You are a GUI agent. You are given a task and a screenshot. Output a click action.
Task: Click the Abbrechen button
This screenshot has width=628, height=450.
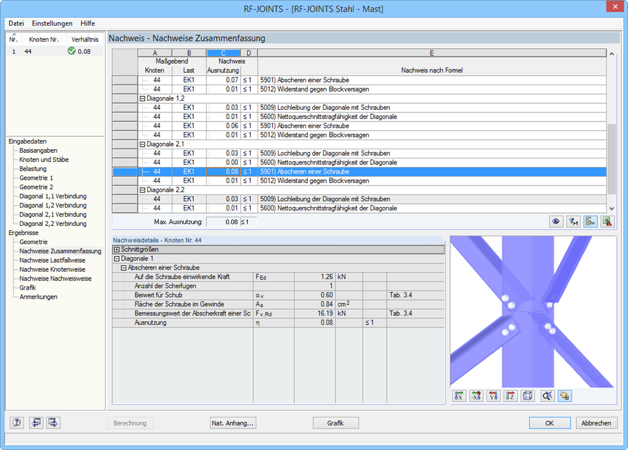click(x=596, y=423)
